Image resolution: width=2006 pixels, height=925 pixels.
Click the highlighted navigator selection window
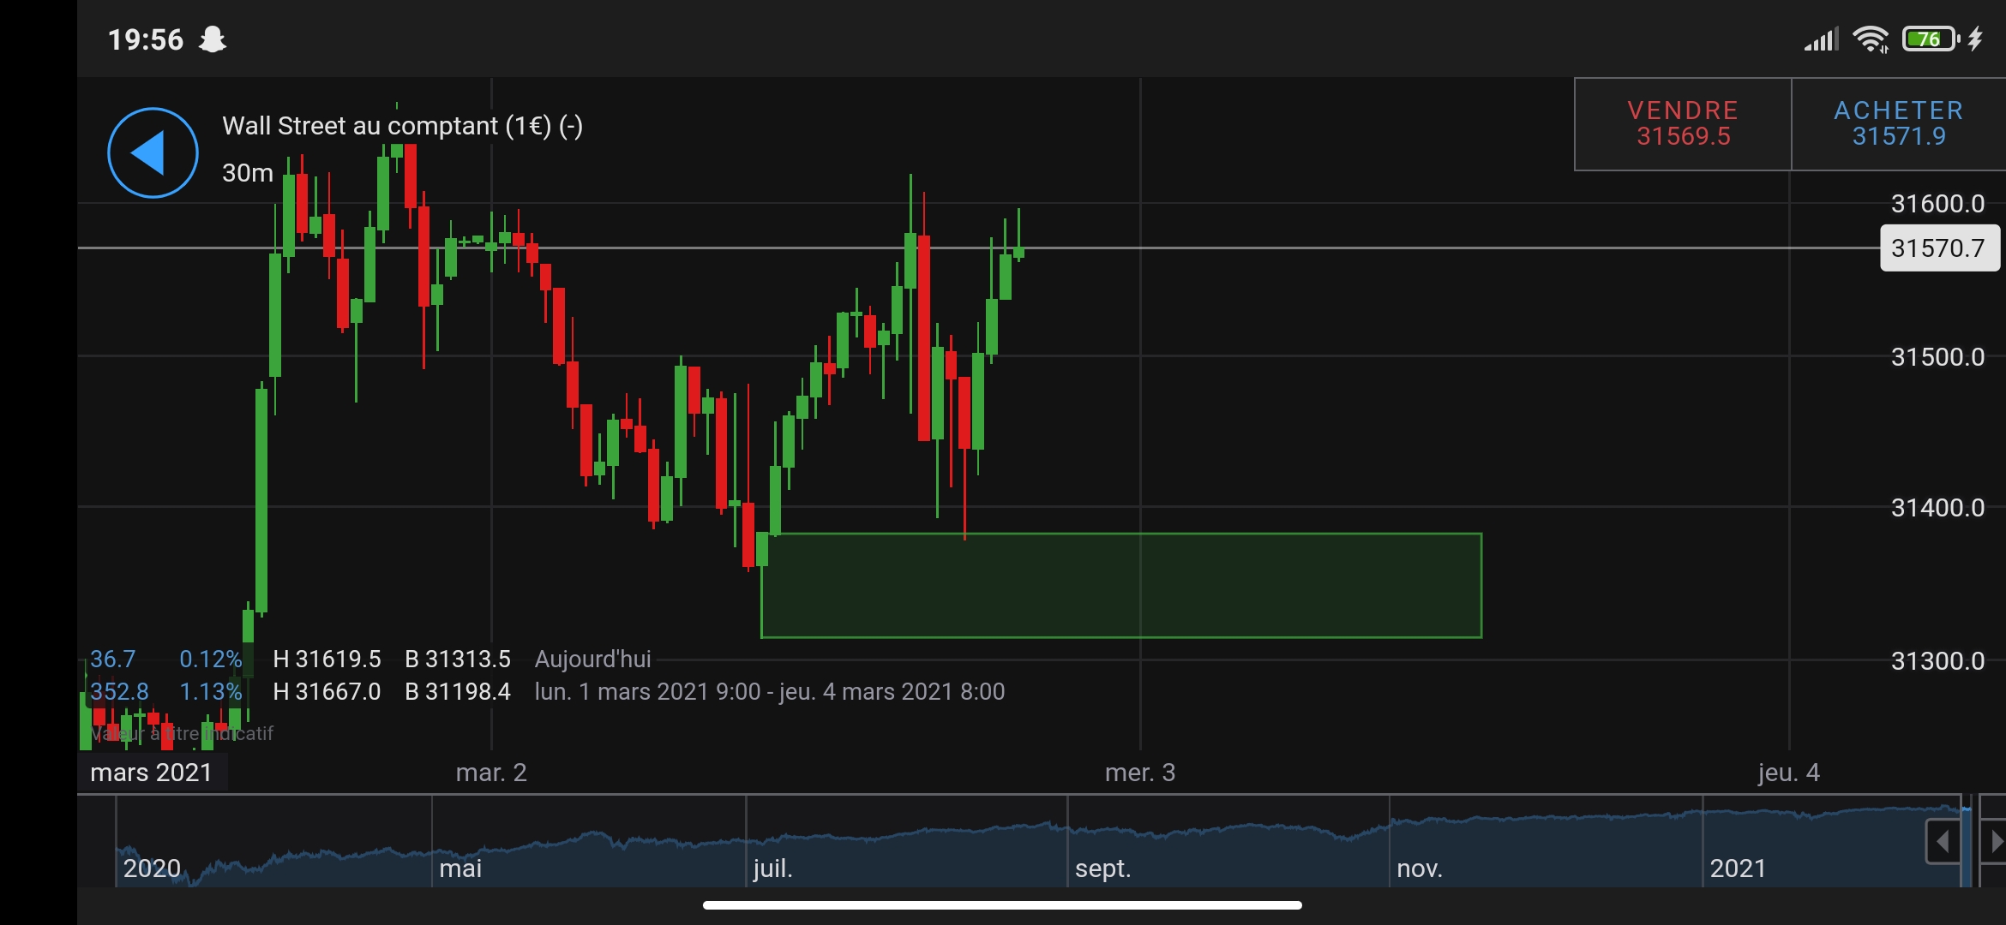pyautogui.click(x=1966, y=844)
